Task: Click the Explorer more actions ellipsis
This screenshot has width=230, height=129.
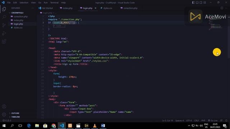Action: [x=33, y=8]
